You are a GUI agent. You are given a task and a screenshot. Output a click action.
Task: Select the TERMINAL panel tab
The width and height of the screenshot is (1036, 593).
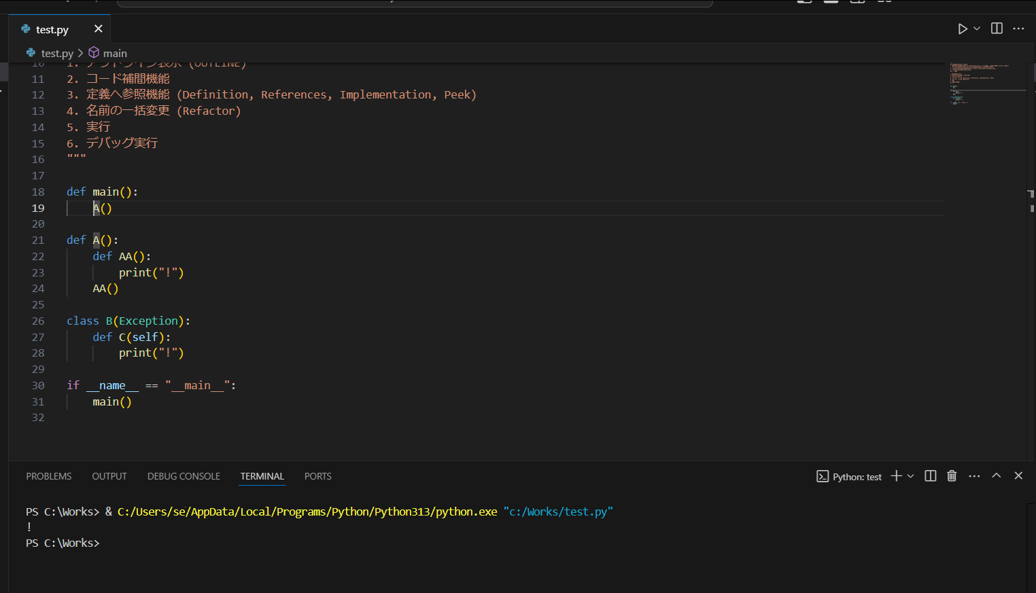coord(262,476)
